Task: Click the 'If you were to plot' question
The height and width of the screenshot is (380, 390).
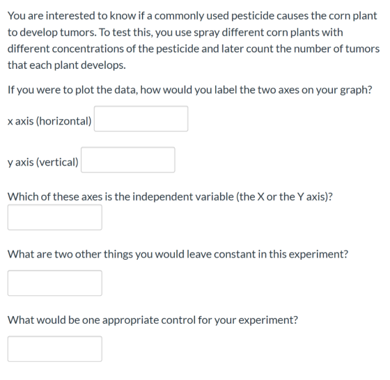Action: click(x=189, y=90)
